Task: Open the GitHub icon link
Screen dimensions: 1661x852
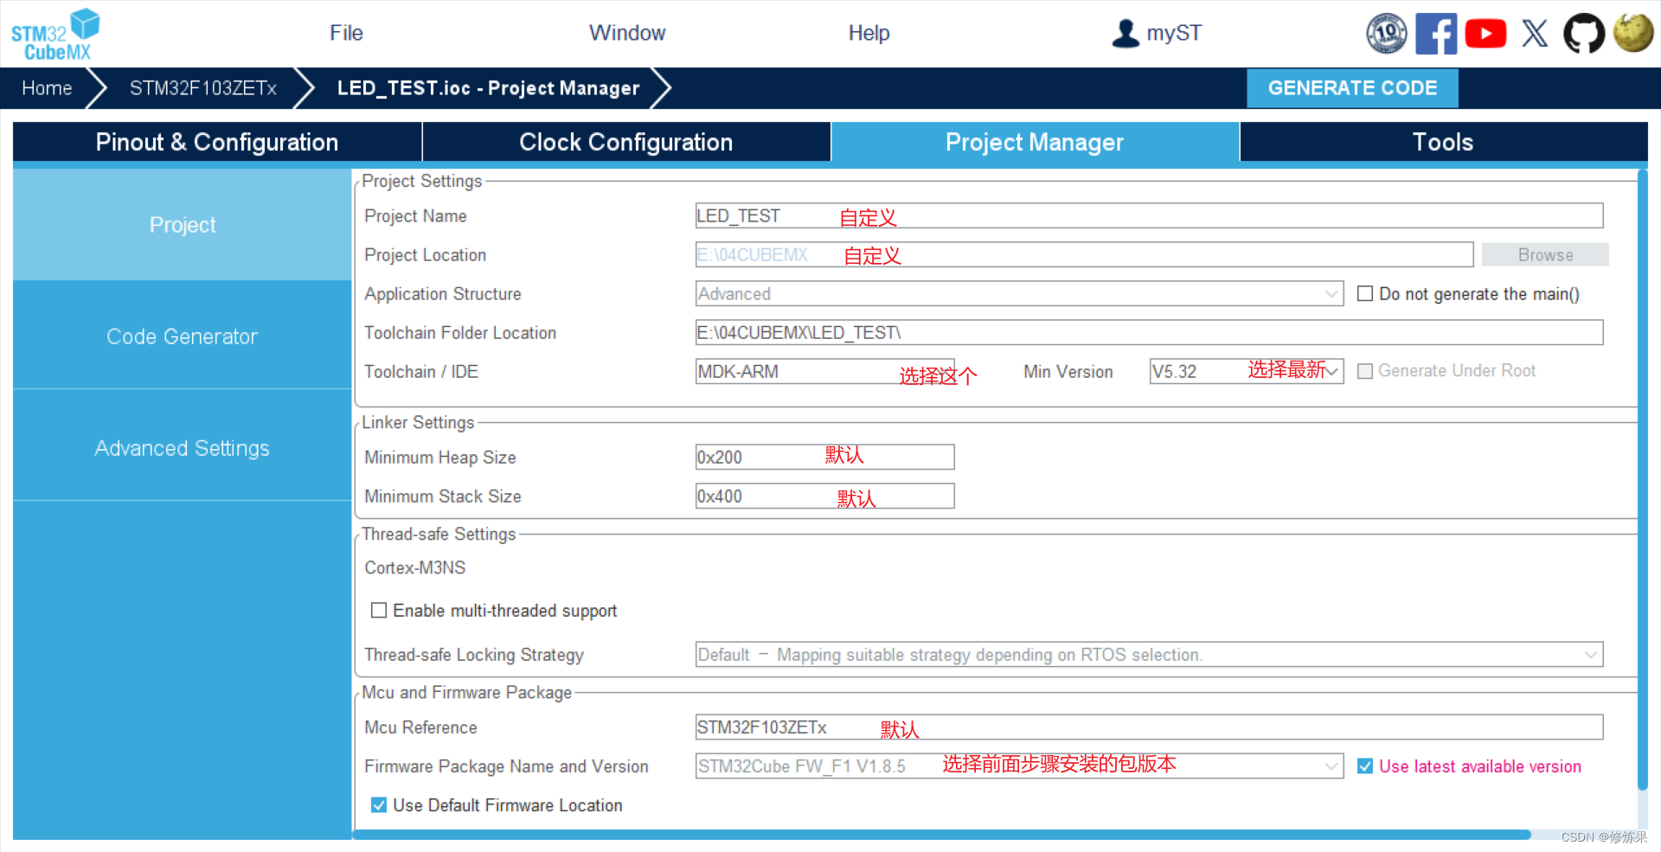Action: pyautogui.click(x=1584, y=34)
